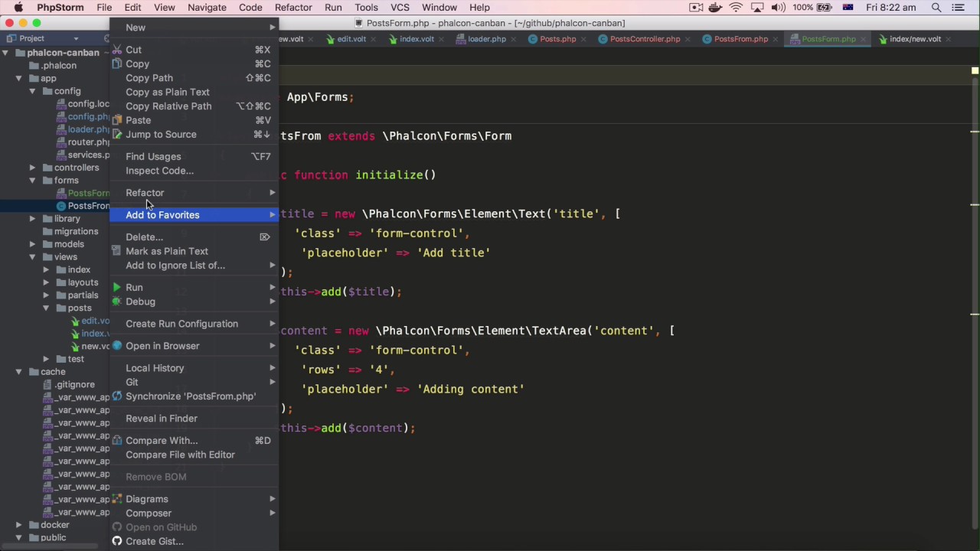Open the VCS menu in menu bar

(400, 8)
